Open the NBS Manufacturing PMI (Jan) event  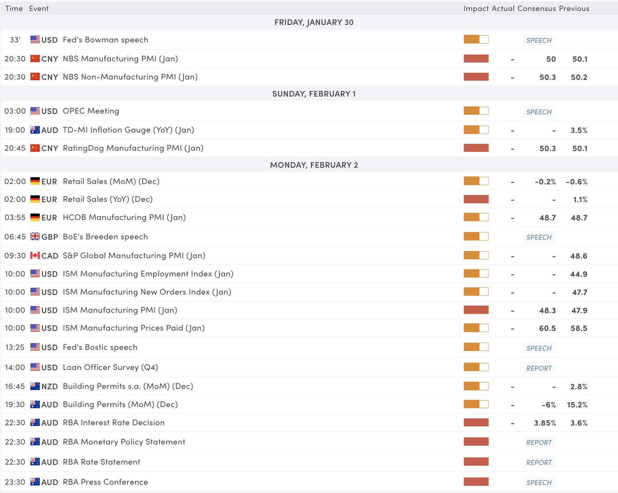point(121,59)
